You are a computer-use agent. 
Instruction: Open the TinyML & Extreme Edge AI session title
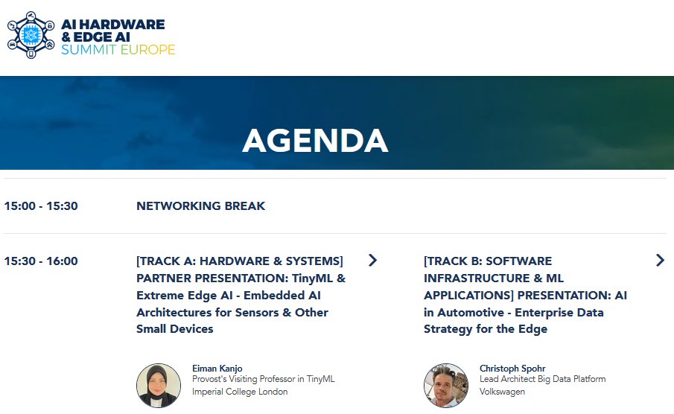coord(241,295)
